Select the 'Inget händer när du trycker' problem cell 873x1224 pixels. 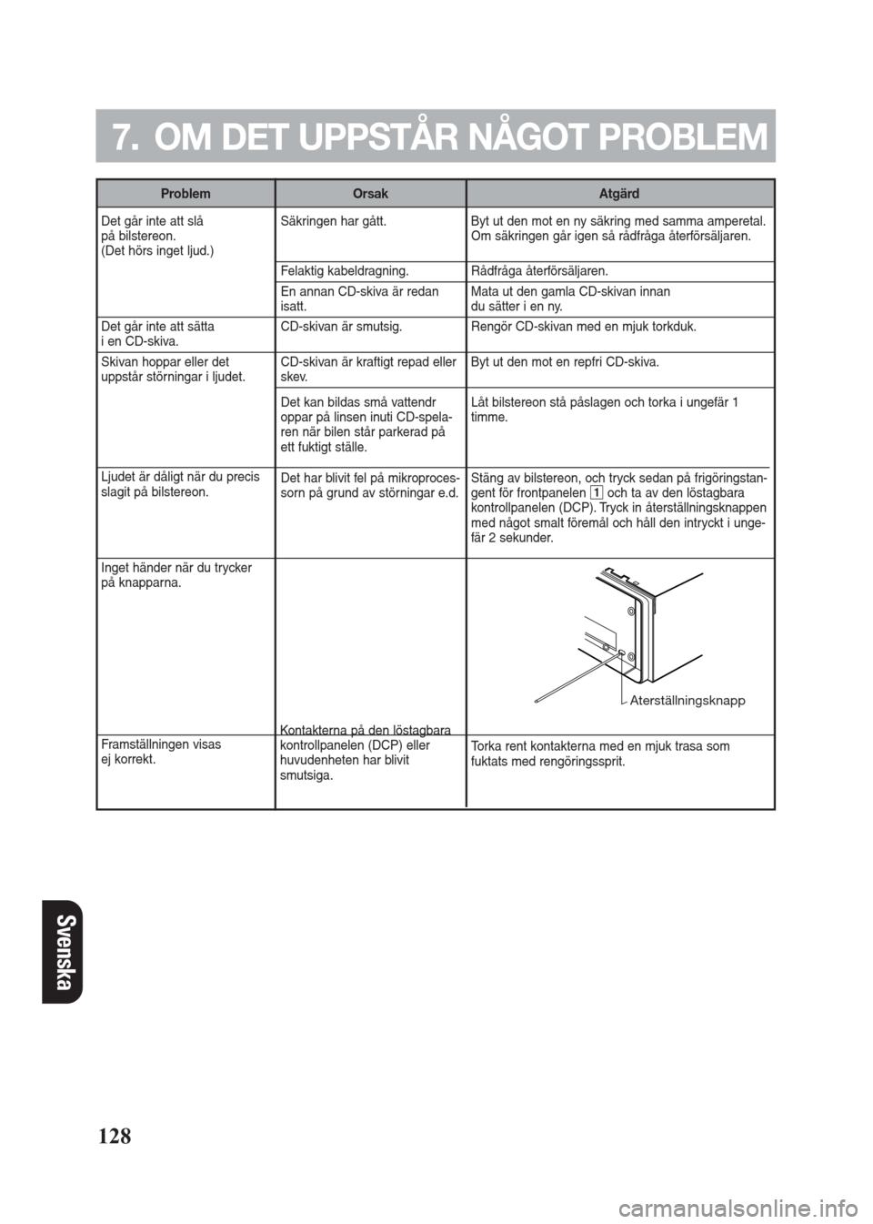point(186,645)
